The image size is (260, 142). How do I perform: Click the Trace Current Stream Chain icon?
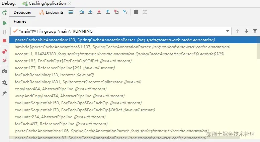145,12
